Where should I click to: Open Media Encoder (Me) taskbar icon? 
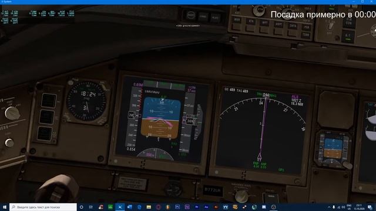[187, 207]
